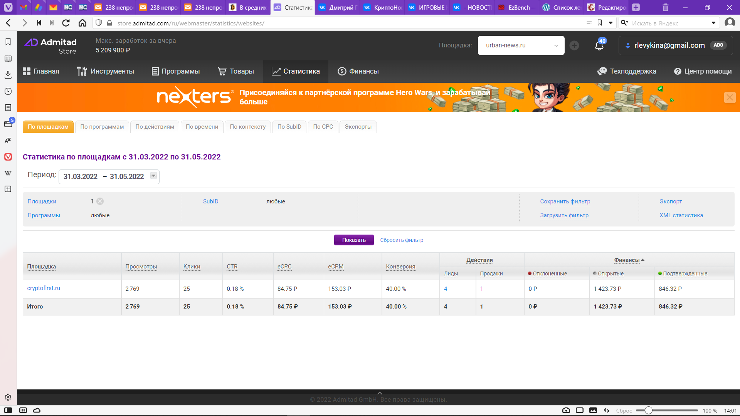This screenshot has height=416, width=740.
Task: Open Vivaldi downloads panel icon
Action: (x=8, y=75)
